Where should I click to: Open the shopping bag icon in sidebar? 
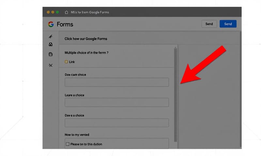[x=51, y=54]
